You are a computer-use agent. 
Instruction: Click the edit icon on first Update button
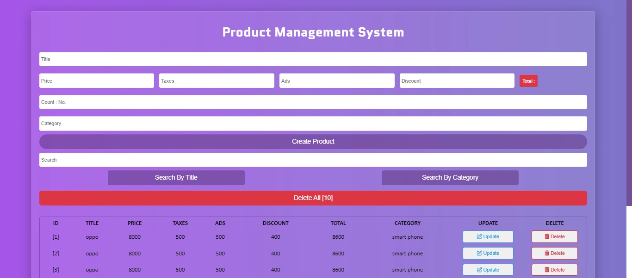tap(480, 236)
